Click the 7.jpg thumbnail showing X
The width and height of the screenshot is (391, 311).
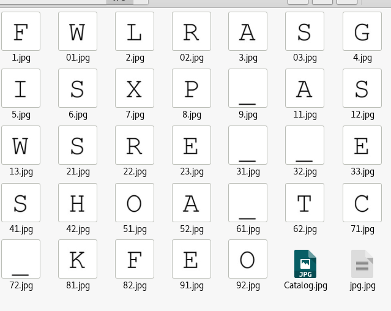[x=135, y=88]
